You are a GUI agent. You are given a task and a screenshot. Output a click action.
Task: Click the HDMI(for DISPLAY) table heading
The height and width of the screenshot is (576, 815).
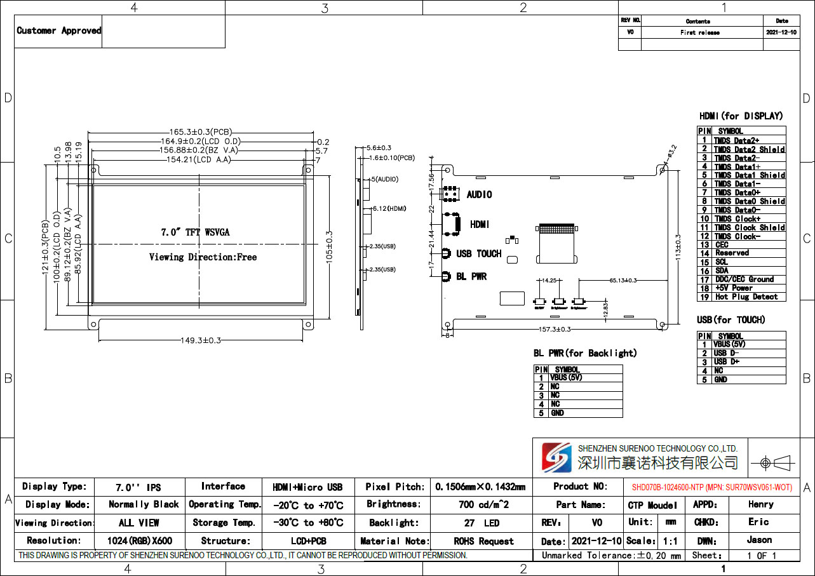741,116
